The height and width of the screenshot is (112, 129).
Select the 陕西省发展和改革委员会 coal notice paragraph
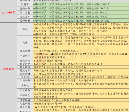[81, 29]
